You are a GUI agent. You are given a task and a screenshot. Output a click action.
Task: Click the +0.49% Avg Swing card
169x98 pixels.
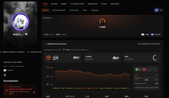coord(102,58)
